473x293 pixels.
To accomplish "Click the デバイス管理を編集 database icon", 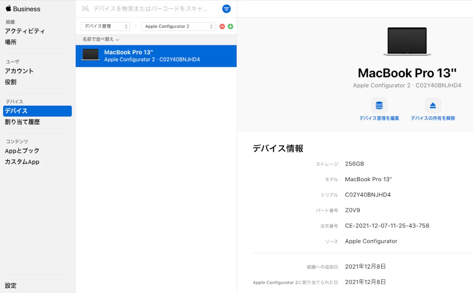I will [379, 106].
